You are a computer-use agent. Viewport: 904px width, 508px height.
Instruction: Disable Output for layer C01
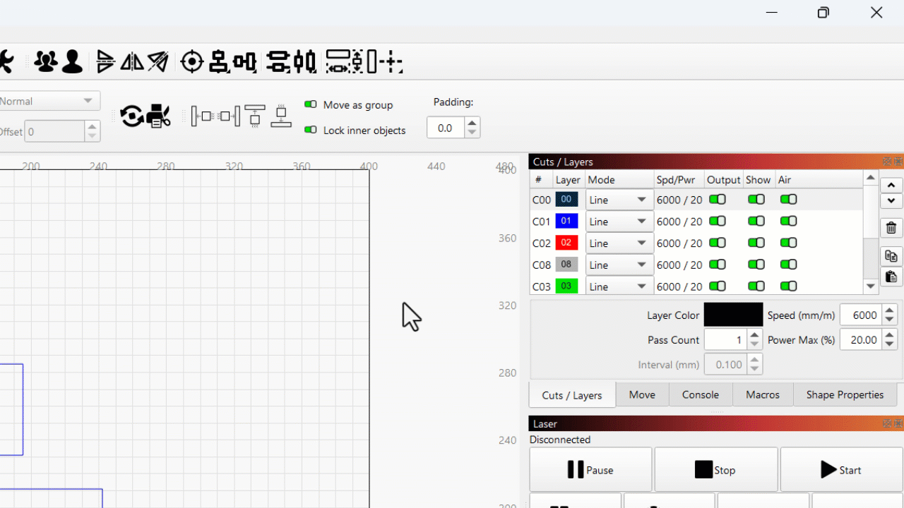pyautogui.click(x=718, y=222)
